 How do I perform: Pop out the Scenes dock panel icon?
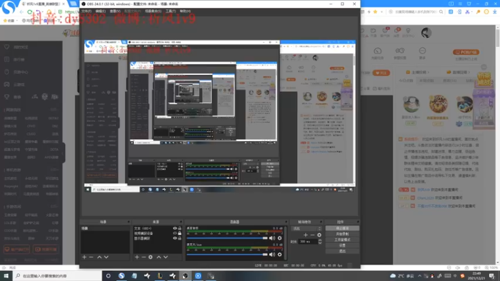(x=129, y=222)
